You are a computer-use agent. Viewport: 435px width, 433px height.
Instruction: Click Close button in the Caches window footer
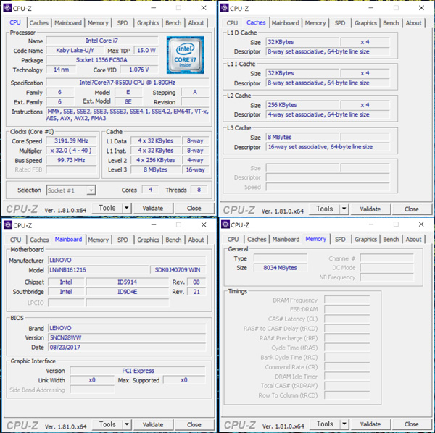[x=411, y=209]
